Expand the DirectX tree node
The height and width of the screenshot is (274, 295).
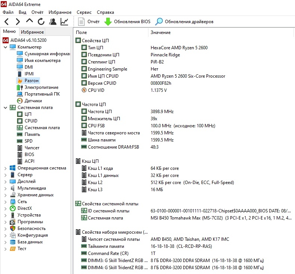[6, 208]
